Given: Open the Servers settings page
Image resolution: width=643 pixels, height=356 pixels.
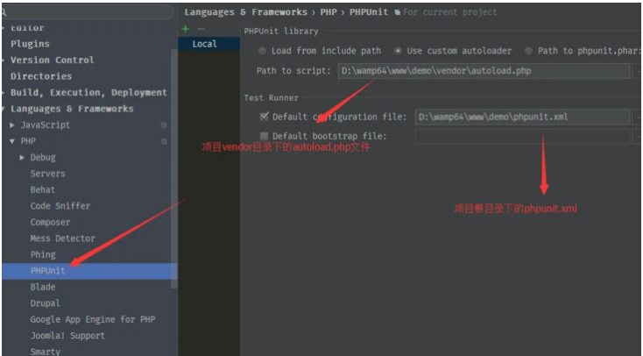Looking at the screenshot, I should point(47,174).
